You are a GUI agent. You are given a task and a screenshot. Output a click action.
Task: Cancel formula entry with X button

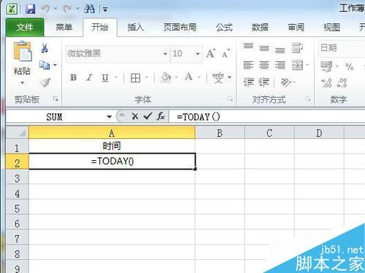pyautogui.click(x=135, y=116)
